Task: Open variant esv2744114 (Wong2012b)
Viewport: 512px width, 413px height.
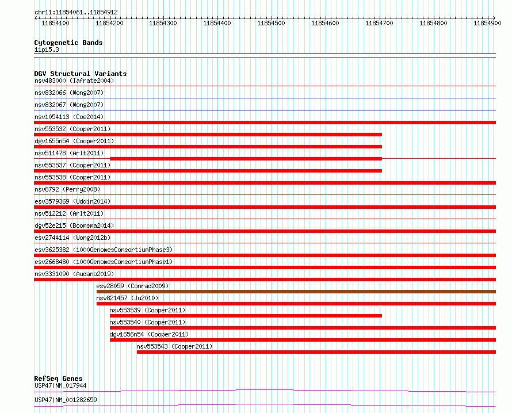Action: tap(72, 238)
